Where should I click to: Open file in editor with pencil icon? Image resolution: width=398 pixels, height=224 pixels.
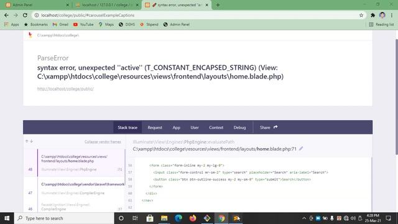click(301, 149)
